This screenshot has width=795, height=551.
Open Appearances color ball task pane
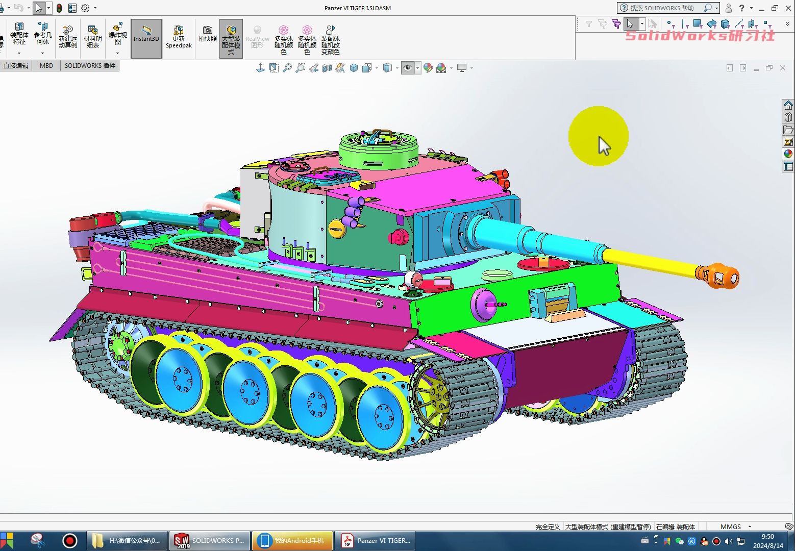coord(788,154)
